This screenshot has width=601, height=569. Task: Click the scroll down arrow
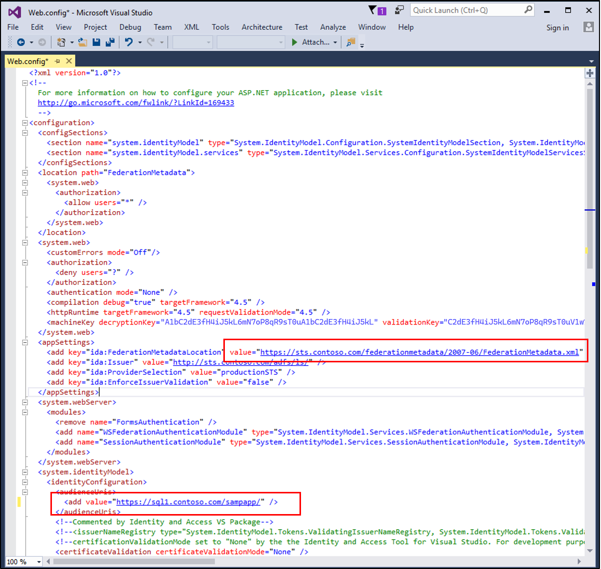coord(590,551)
